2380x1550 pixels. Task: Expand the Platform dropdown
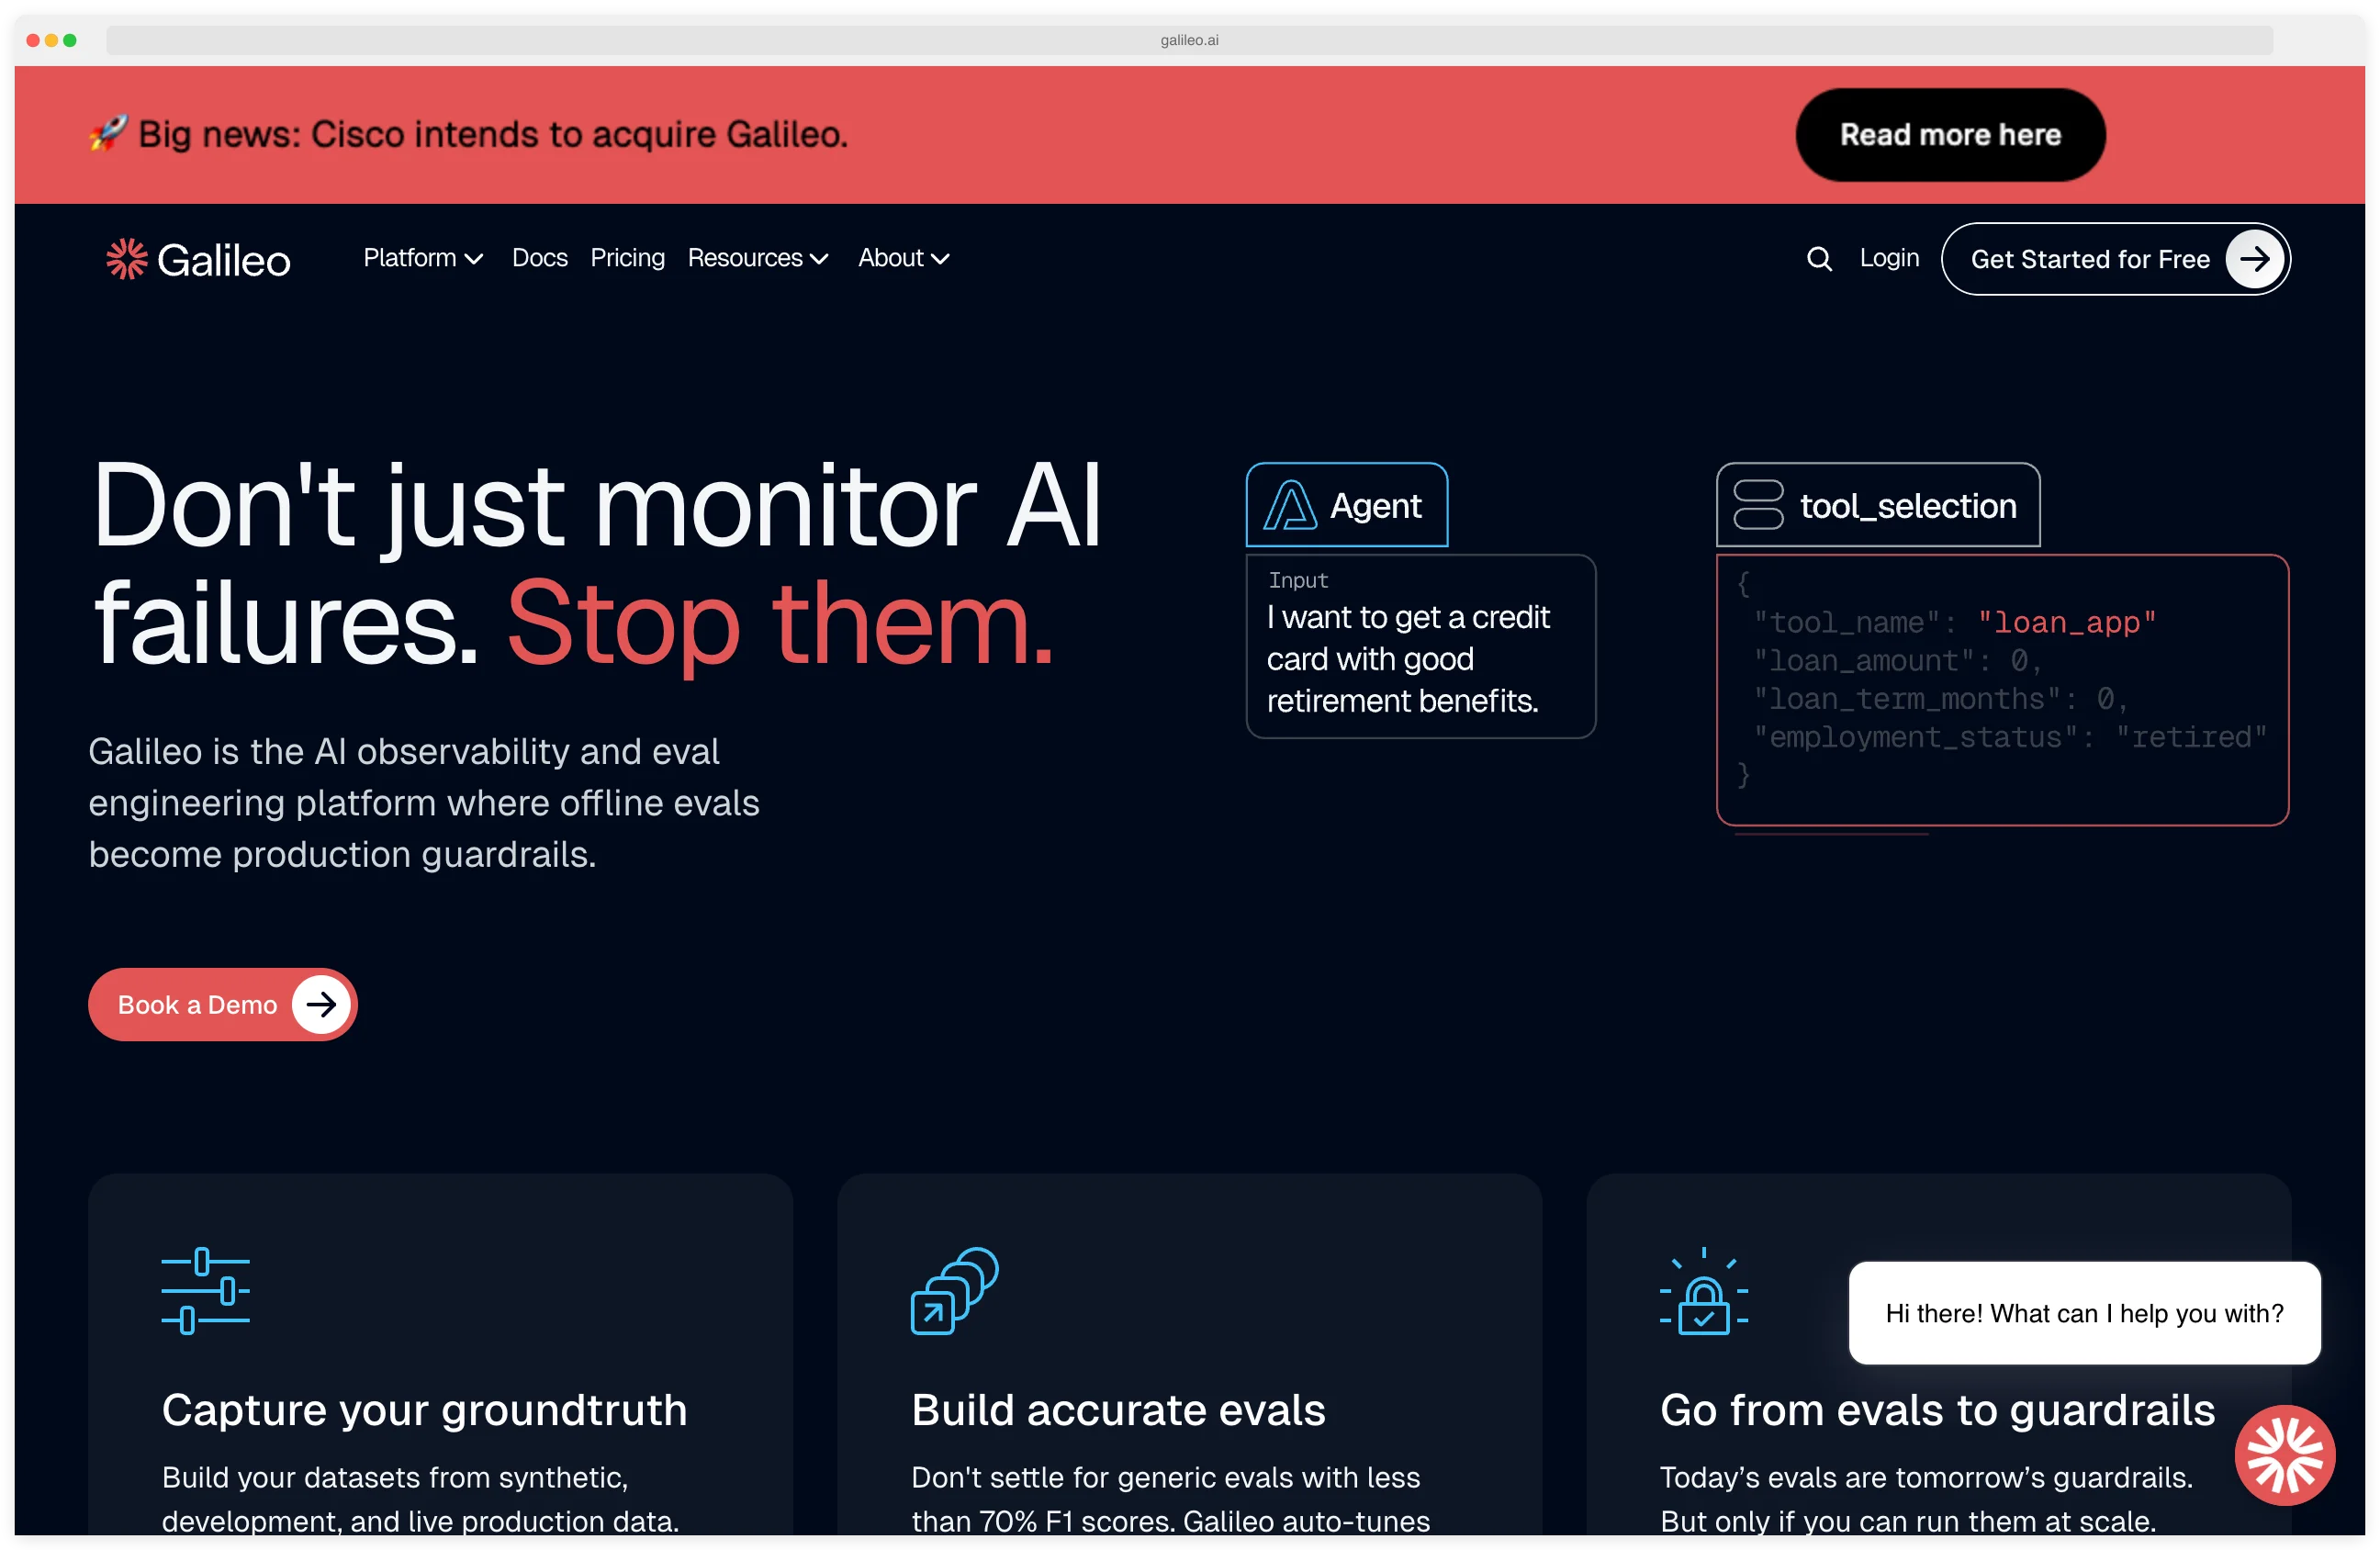pyautogui.click(x=421, y=258)
